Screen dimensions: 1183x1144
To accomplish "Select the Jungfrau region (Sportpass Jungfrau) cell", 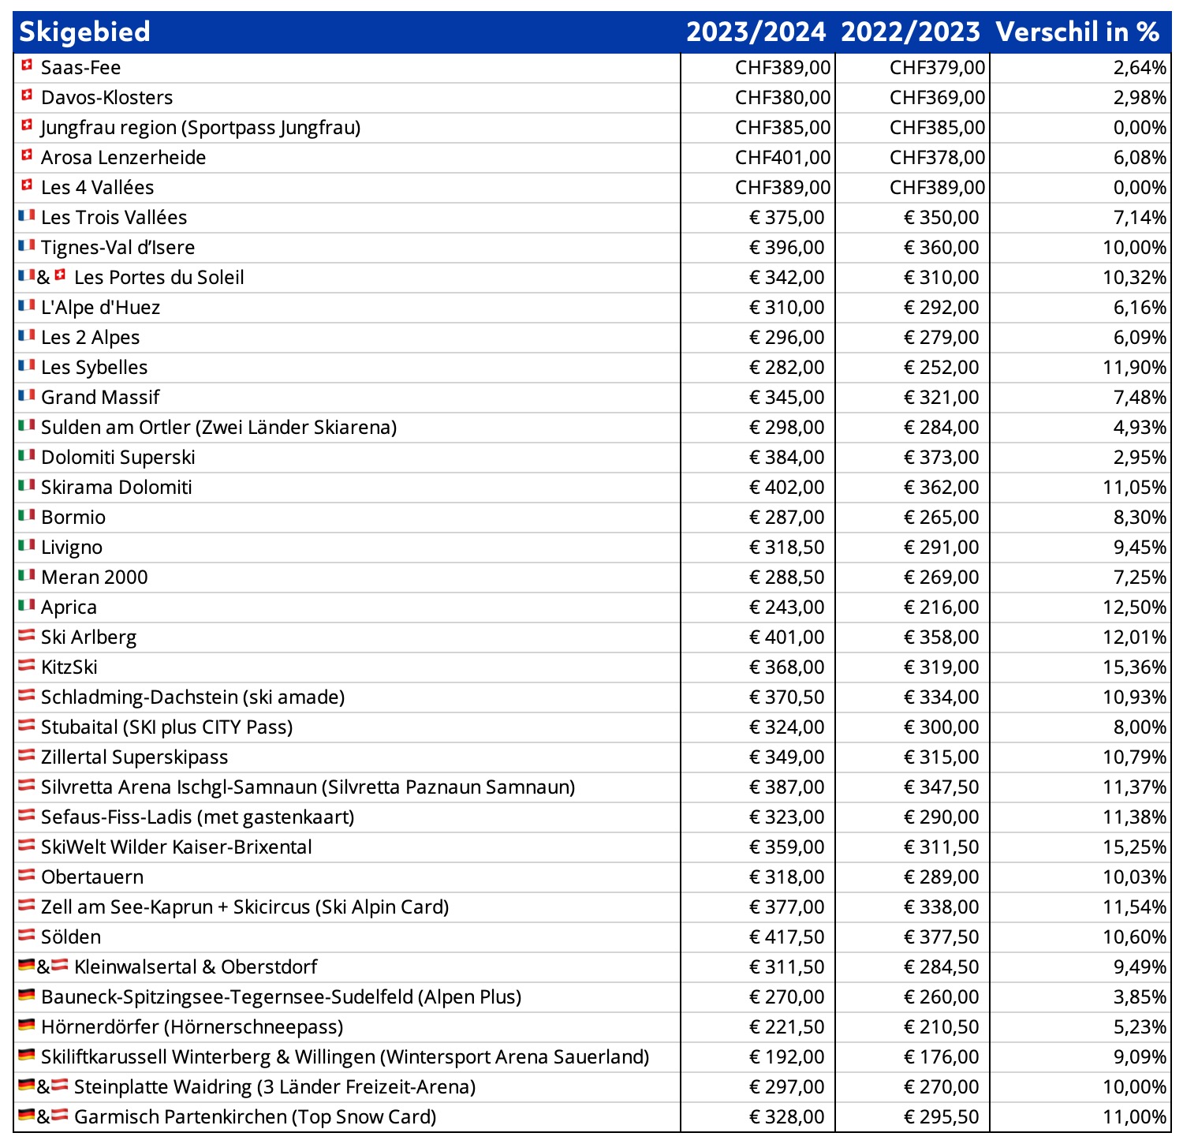I will [x=347, y=128].
